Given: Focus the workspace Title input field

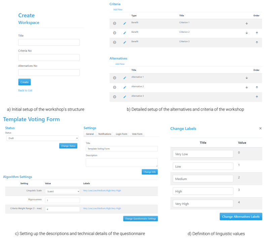Looking at the screenshot, I should pyautogui.click(x=49, y=42).
